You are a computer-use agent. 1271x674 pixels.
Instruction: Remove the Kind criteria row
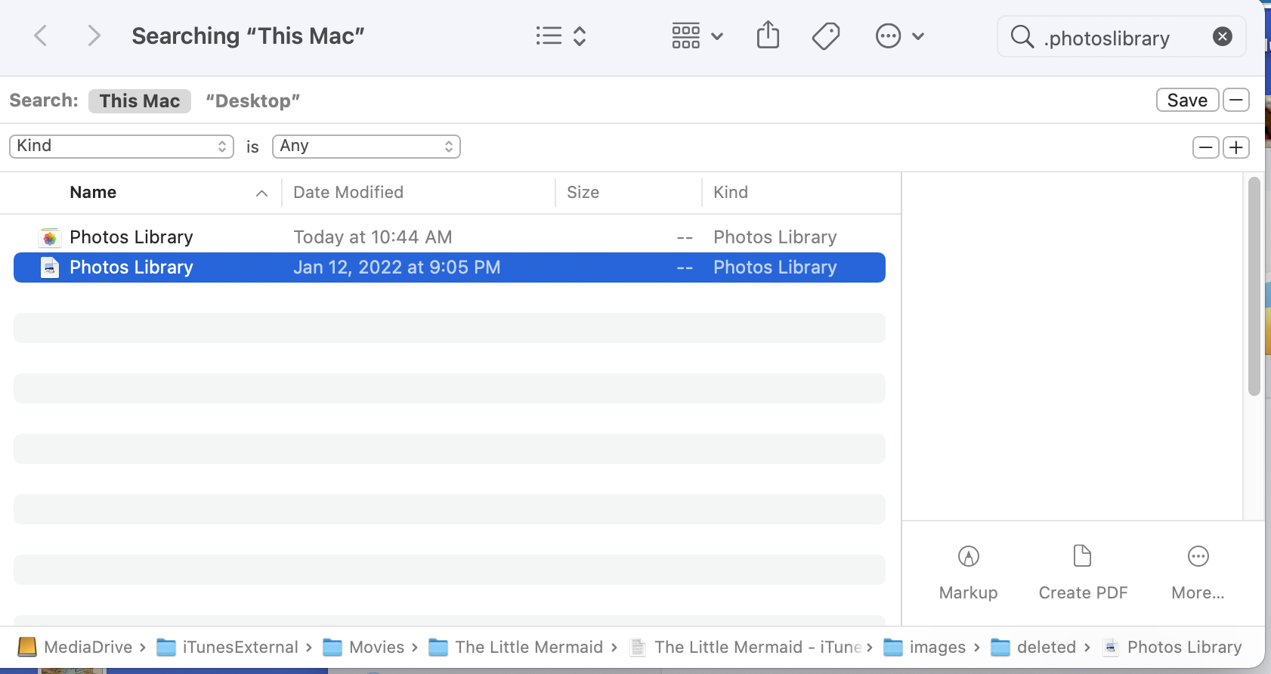point(1205,147)
